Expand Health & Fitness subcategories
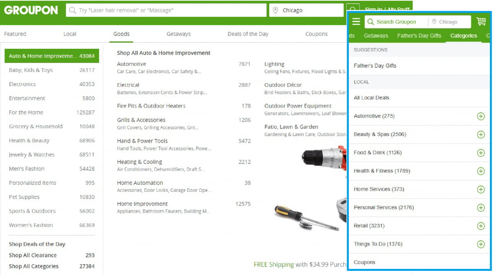This screenshot has height=275, width=497. coord(480,171)
